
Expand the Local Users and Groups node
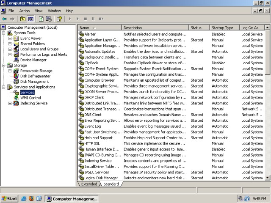coord(10,49)
